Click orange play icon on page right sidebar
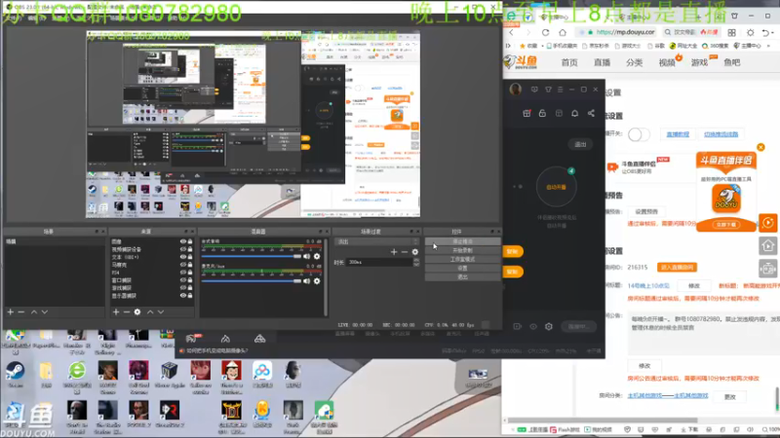 (768, 223)
